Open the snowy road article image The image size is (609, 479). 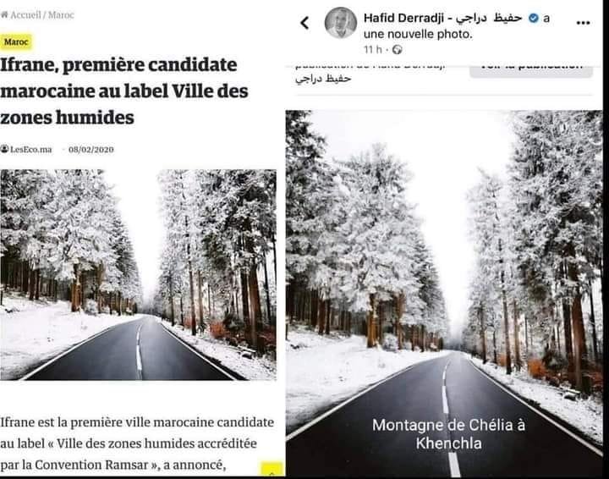[x=138, y=275]
